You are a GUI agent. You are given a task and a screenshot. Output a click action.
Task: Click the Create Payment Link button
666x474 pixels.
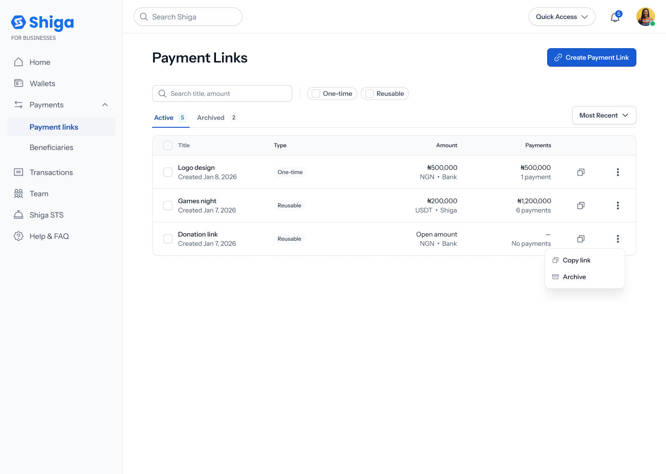click(592, 57)
